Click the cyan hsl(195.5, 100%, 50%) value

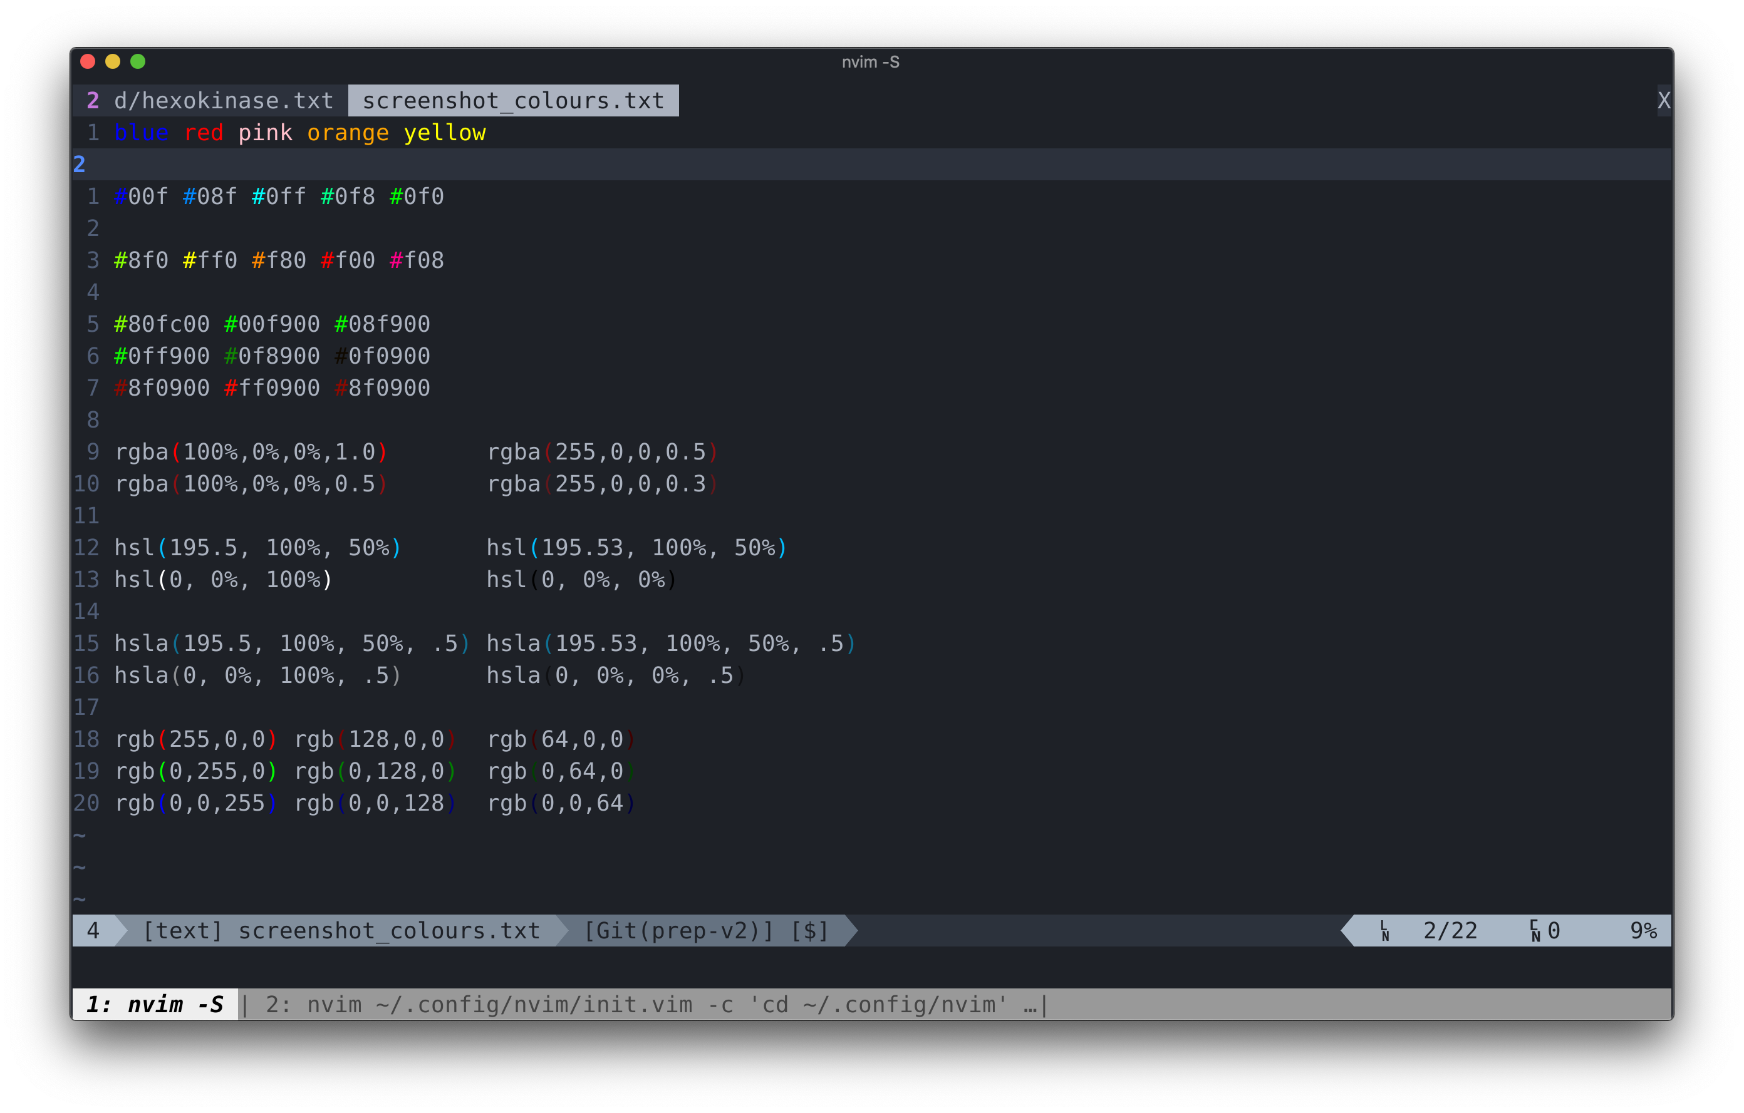[x=257, y=548]
